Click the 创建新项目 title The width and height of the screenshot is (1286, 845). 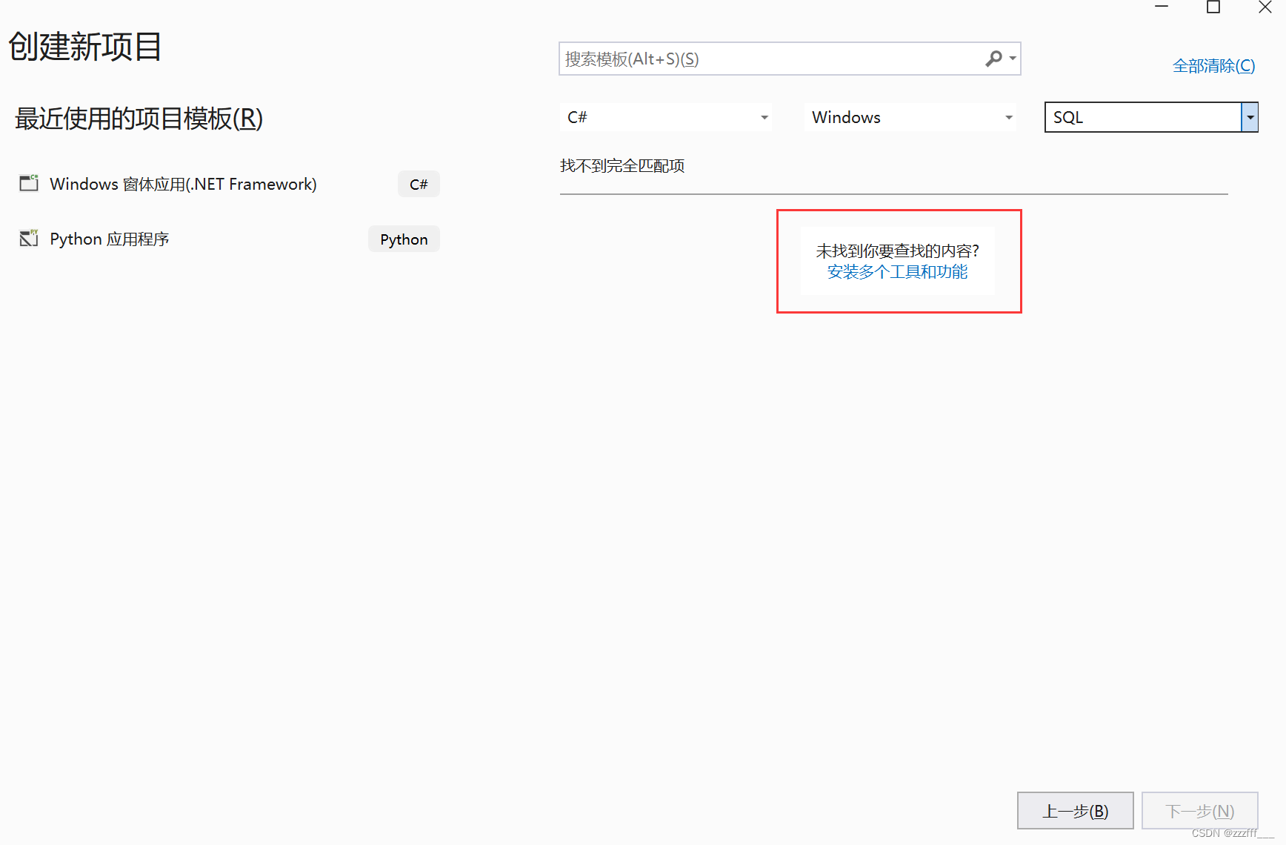tap(85, 47)
